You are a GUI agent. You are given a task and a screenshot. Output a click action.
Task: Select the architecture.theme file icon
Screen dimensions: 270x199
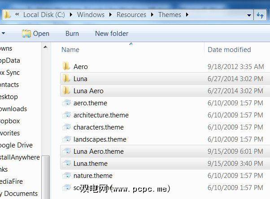(67, 115)
